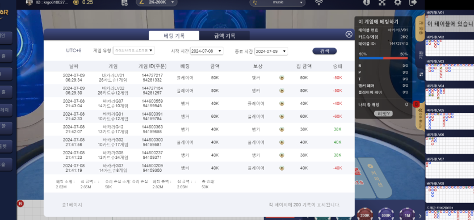Open the info icon in the top bar

(366, 2)
